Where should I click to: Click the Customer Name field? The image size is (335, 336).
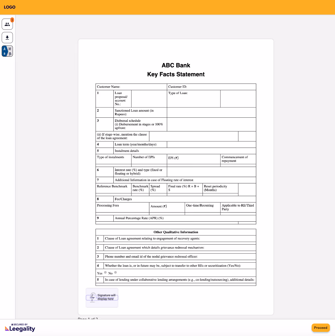131,87
